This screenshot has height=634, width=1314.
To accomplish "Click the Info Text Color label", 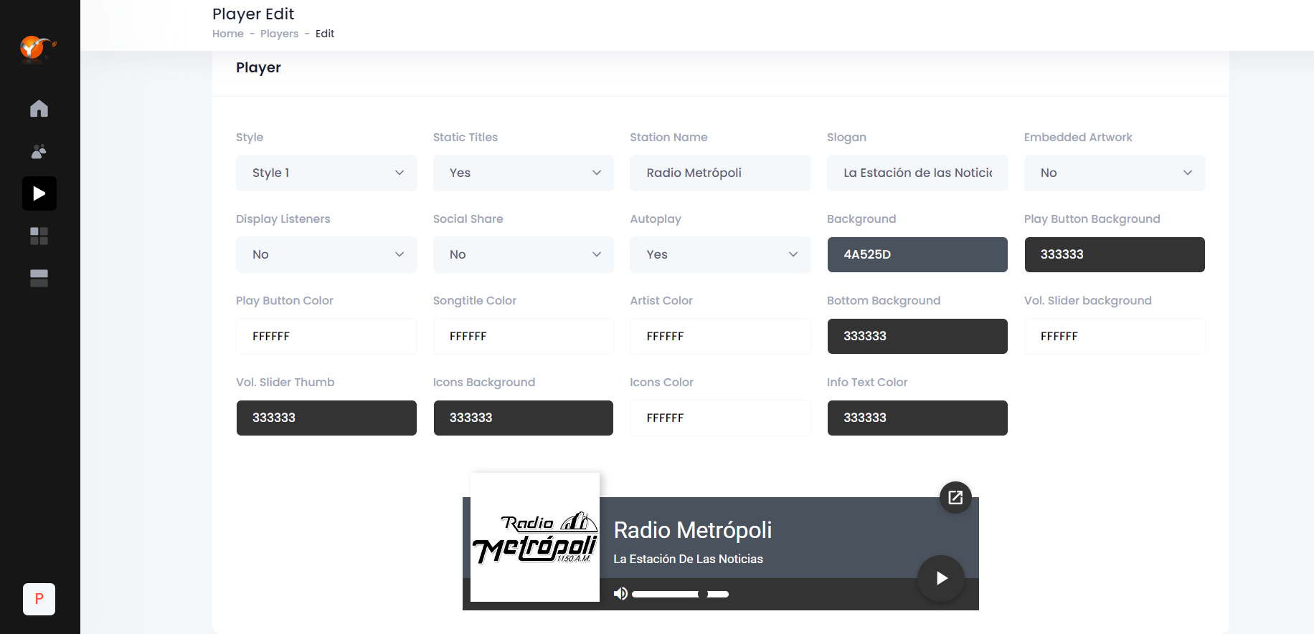I will pos(867,382).
